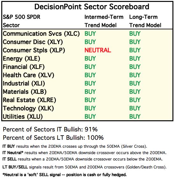Select the Percent of Sectors IT Bullish line

tap(50, 130)
